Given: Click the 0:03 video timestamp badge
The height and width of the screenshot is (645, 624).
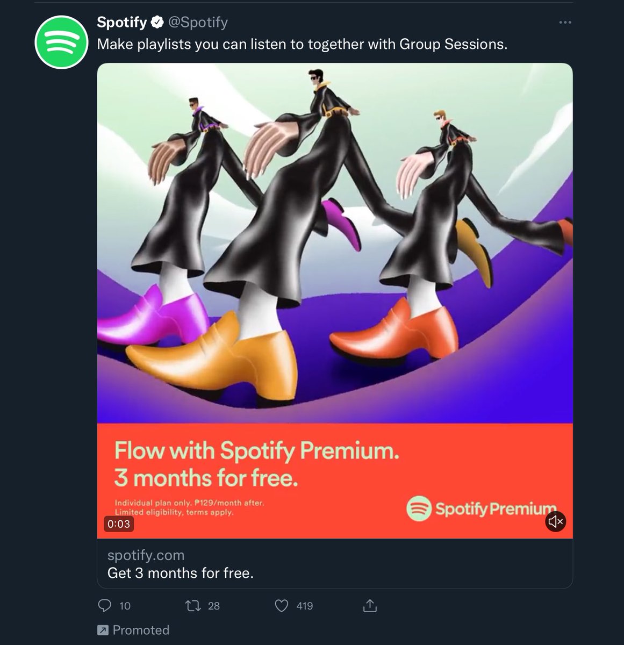Looking at the screenshot, I should 118,524.
